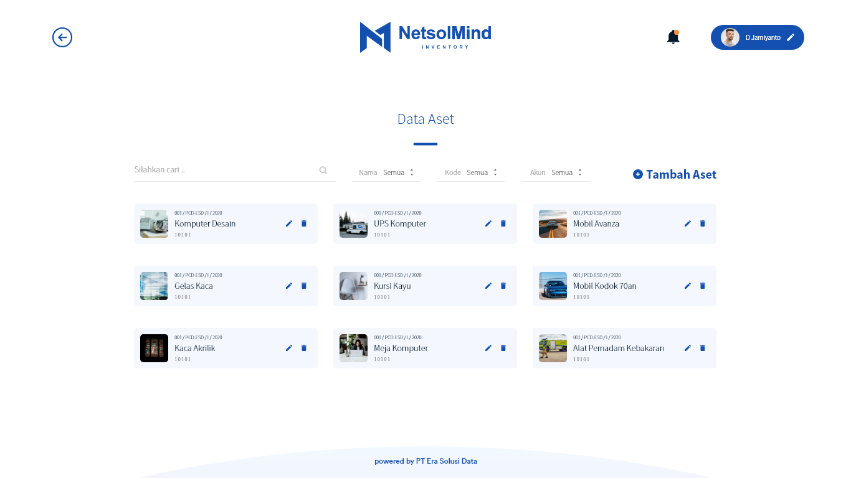Select the 'Komputer Desain' asset name
The height and width of the screenshot is (478, 851).
tap(205, 223)
